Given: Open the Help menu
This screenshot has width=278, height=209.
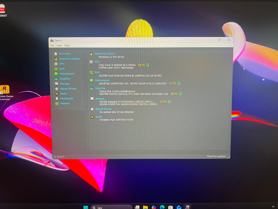Looking at the screenshot, I should click(67, 46).
